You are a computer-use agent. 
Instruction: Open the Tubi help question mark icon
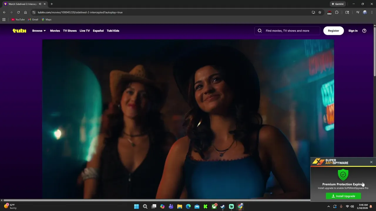(x=364, y=30)
